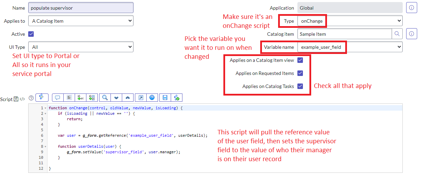Find previous occurrence up arrow
This screenshot has width=422, height=178.
pyautogui.click(x=128, y=98)
